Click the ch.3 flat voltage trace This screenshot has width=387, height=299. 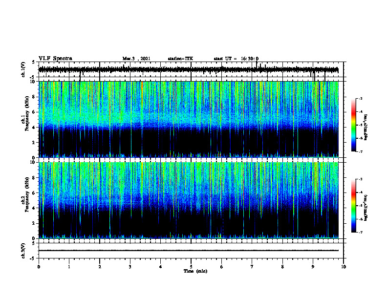click(189, 251)
